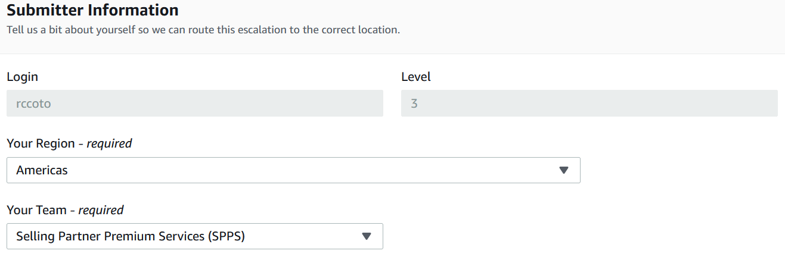Click the Submitter Information heading
Image resolution: width=785 pixels, height=263 pixels.
92,10
